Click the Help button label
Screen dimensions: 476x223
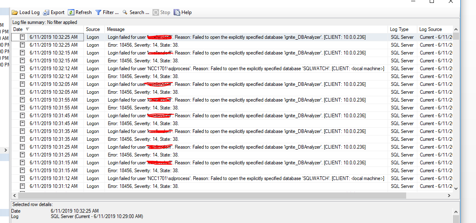(186, 12)
